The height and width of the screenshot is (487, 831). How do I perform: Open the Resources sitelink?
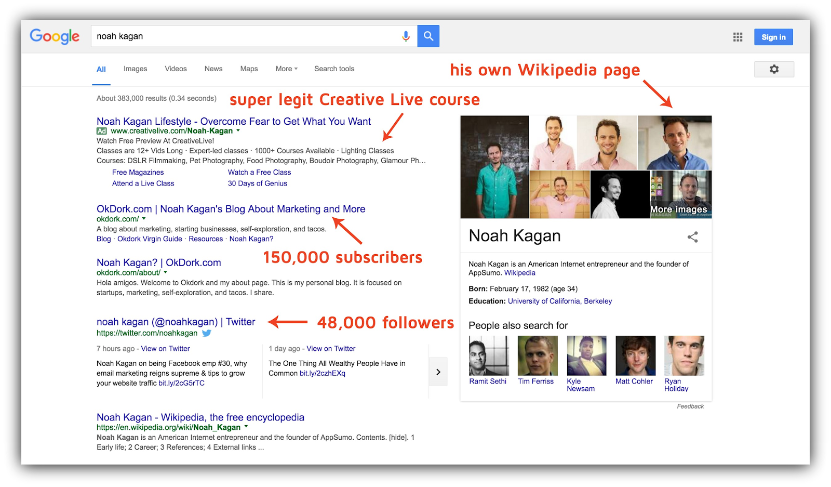(x=206, y=239)
